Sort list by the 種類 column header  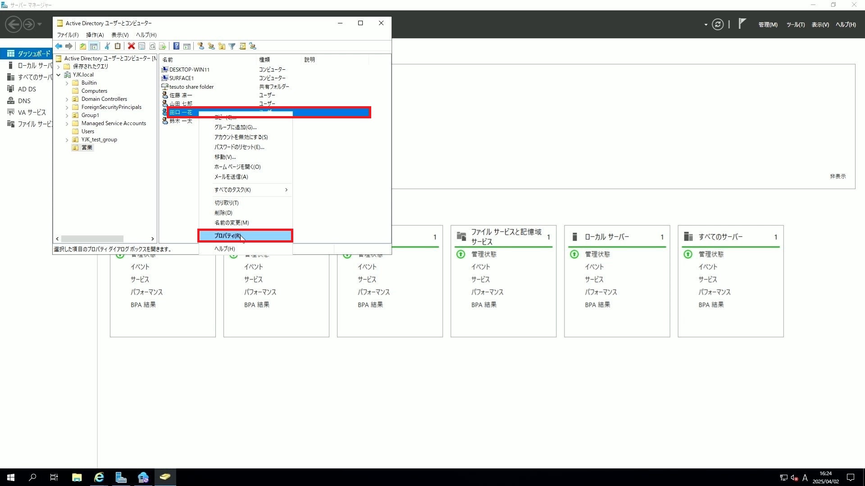tap(278, 59)
